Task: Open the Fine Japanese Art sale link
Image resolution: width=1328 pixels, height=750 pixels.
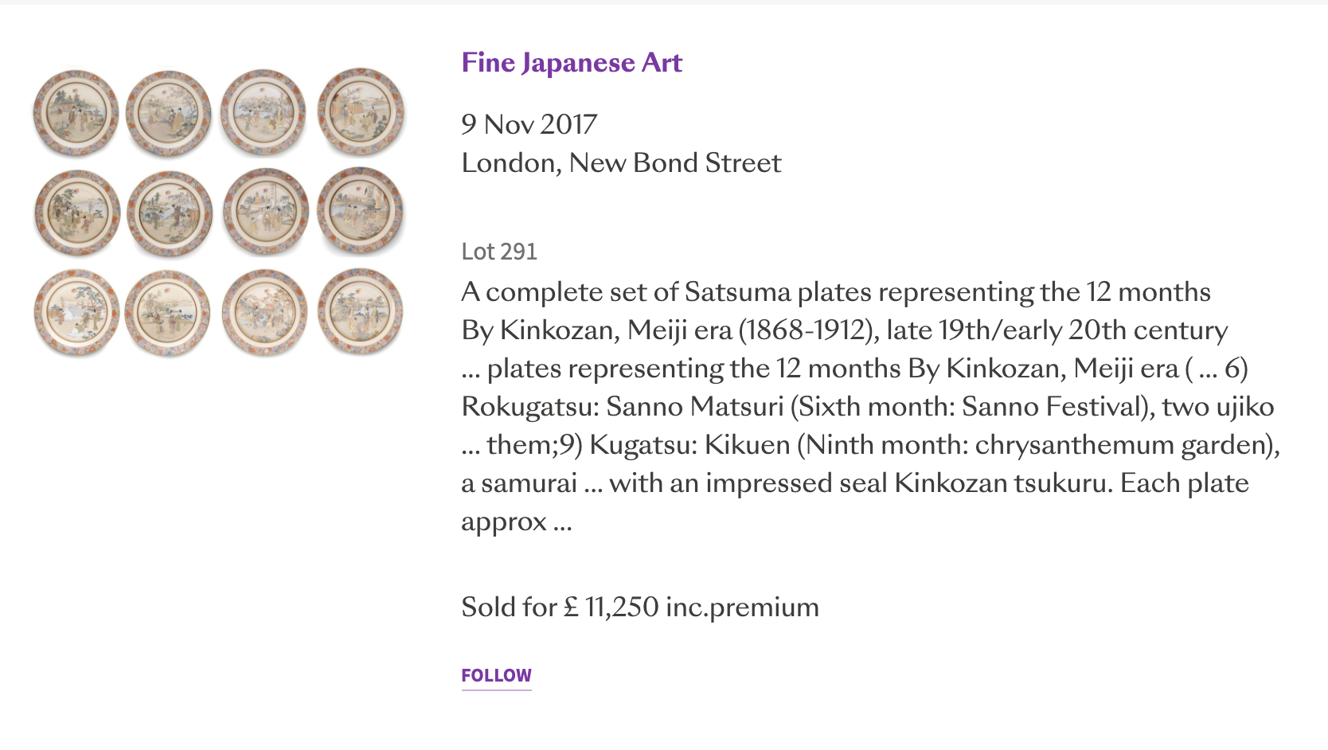Action: coord(572,63)
